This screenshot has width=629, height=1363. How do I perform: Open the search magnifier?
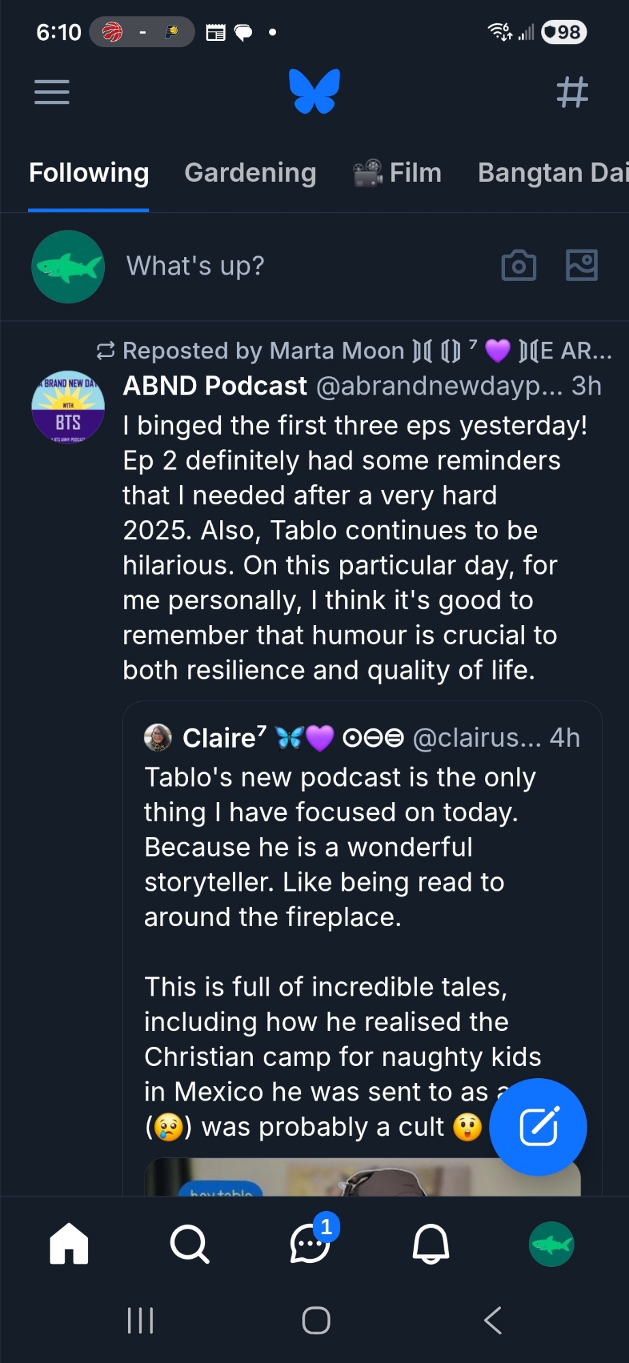pos(189,1244)
